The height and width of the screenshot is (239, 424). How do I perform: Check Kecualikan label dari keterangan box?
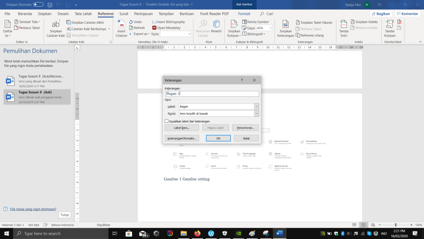pos(166,121)
